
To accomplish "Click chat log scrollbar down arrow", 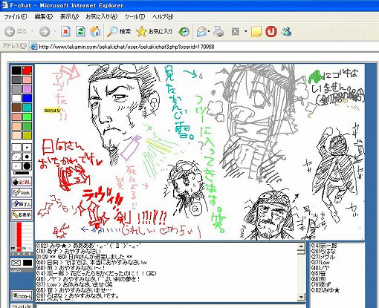I will click(x=301, y=297).
